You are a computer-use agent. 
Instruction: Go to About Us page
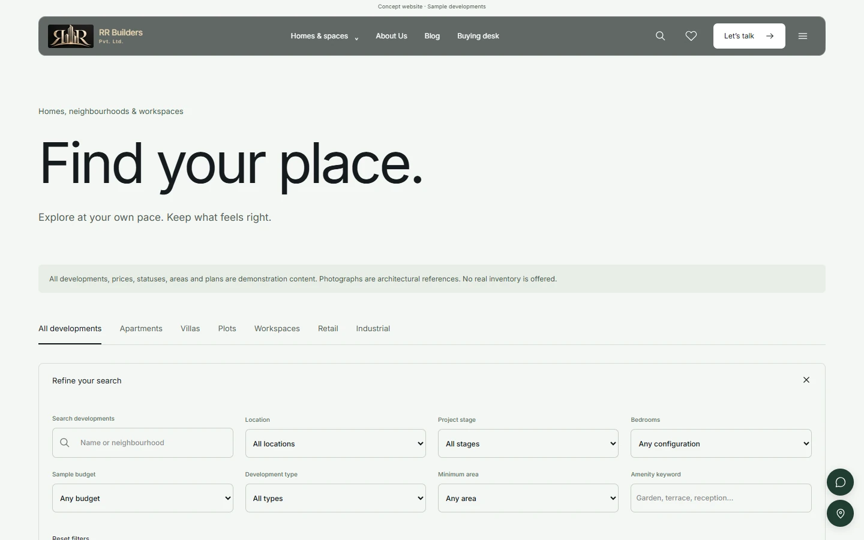(x=391, y=36)
